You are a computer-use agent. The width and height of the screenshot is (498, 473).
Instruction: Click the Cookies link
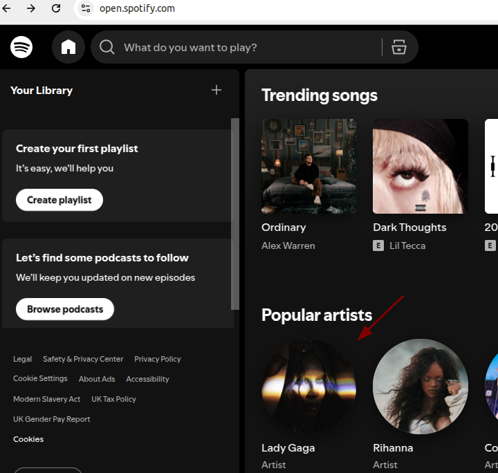tap(28, 439)
